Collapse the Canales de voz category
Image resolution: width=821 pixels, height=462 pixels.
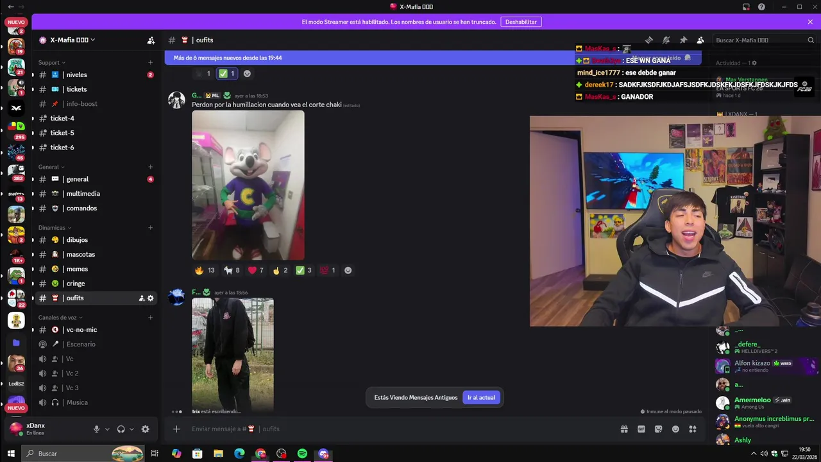coord(60,318)
